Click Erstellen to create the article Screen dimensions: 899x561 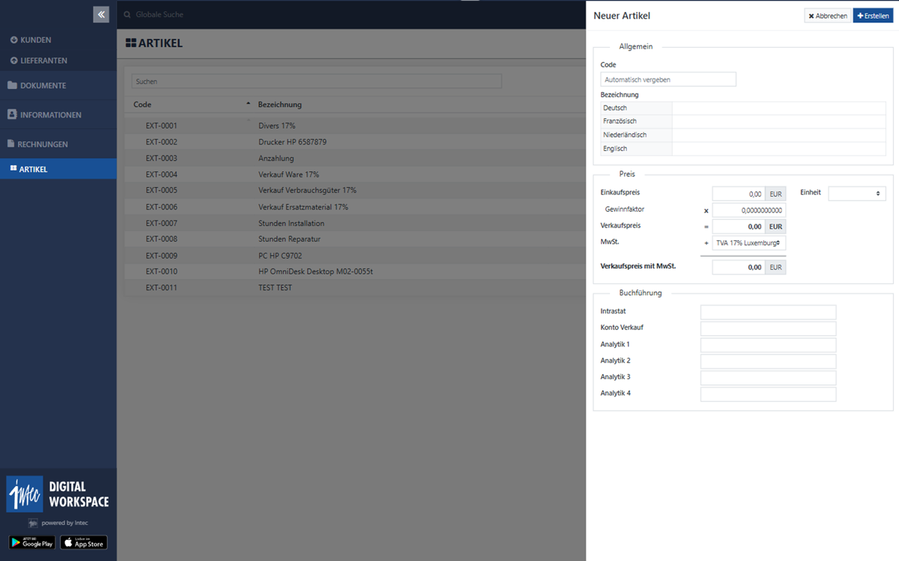[x=873, y=16]
